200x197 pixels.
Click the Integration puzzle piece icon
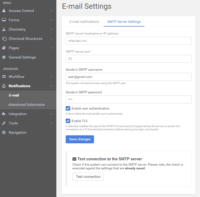[x=4, y=114]
